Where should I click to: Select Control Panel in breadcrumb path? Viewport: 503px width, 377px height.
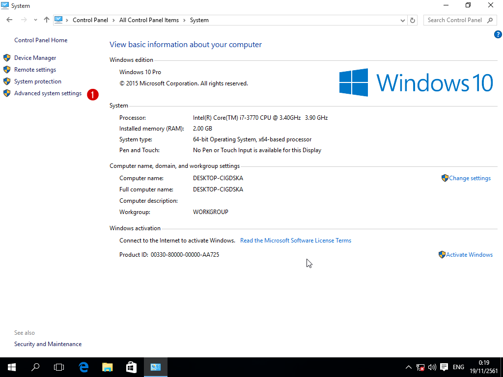pyautogui.click(x=90, y=20)
